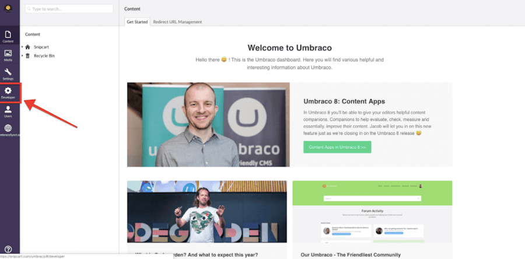Switch to the Get Started tab
The width and height of the screenshot is (525, 259).
137,22
